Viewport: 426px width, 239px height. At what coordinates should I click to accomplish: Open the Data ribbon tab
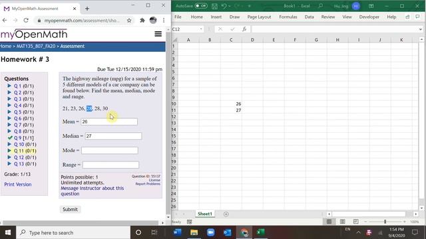(x=309, y=17)
